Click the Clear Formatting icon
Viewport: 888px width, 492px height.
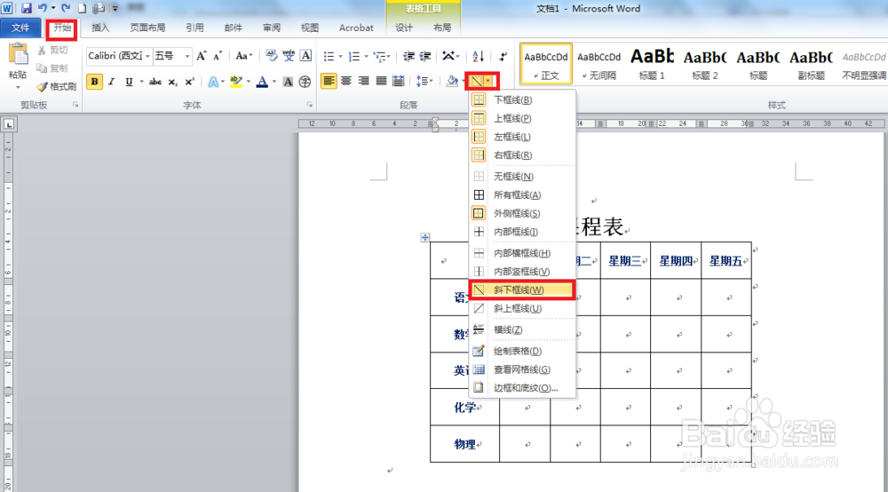coord(271,55)
